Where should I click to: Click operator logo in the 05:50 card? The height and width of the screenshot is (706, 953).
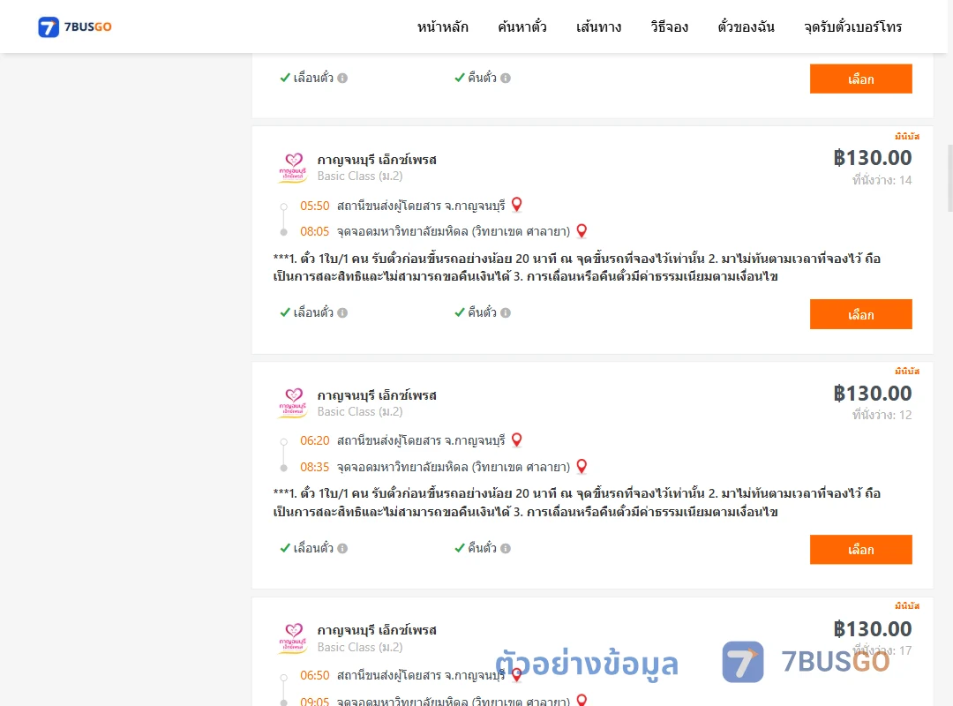[x=293, y=167]
